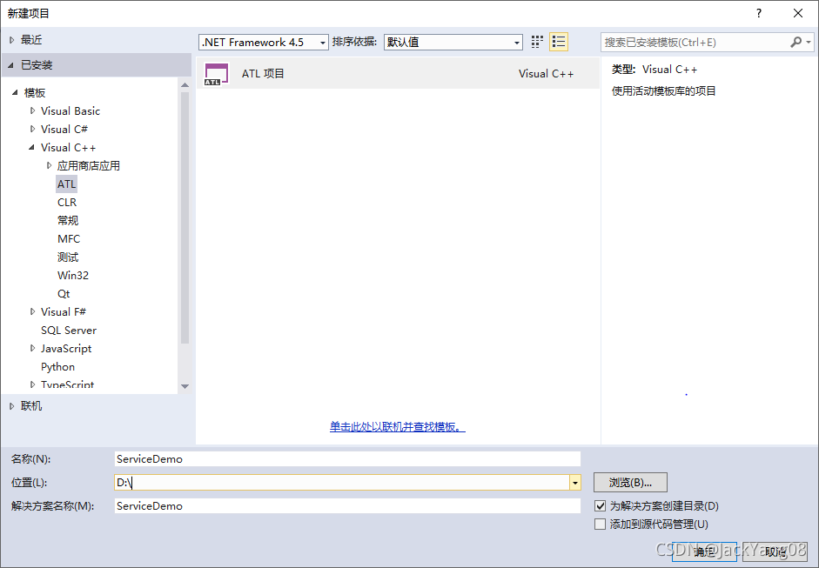Select Qt template category

(x=64, y=293)
